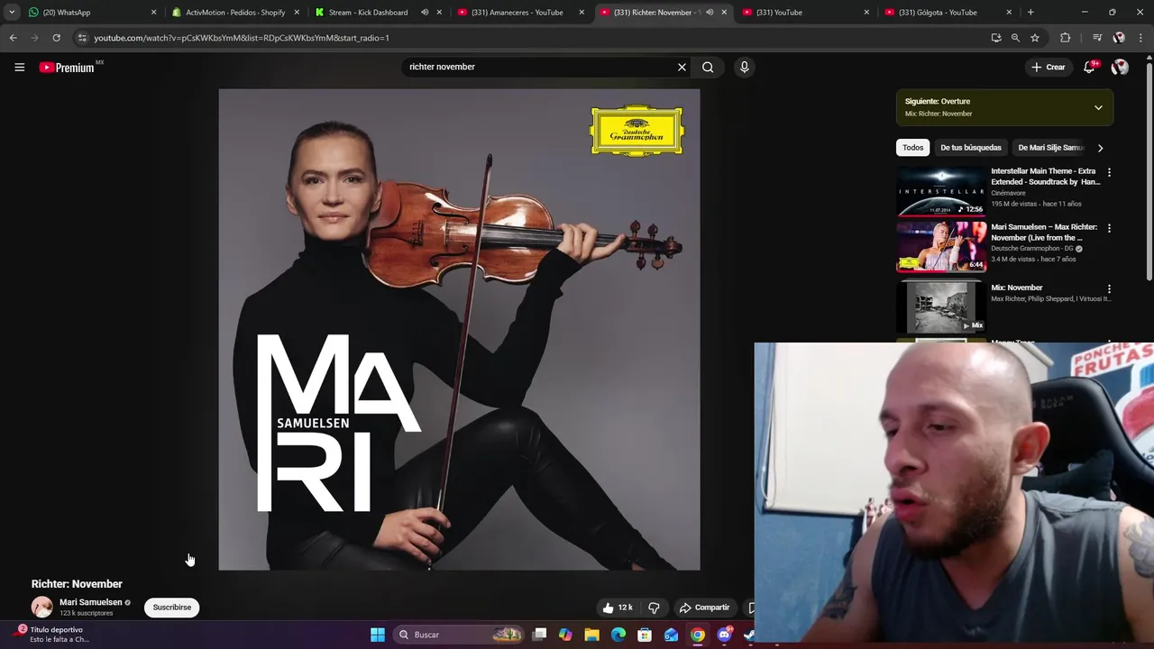This screenshot has width=1154, height=649.
Task: Show more filter chips with right chevron
Action: pyautogui.click(x=1100, y=148)
